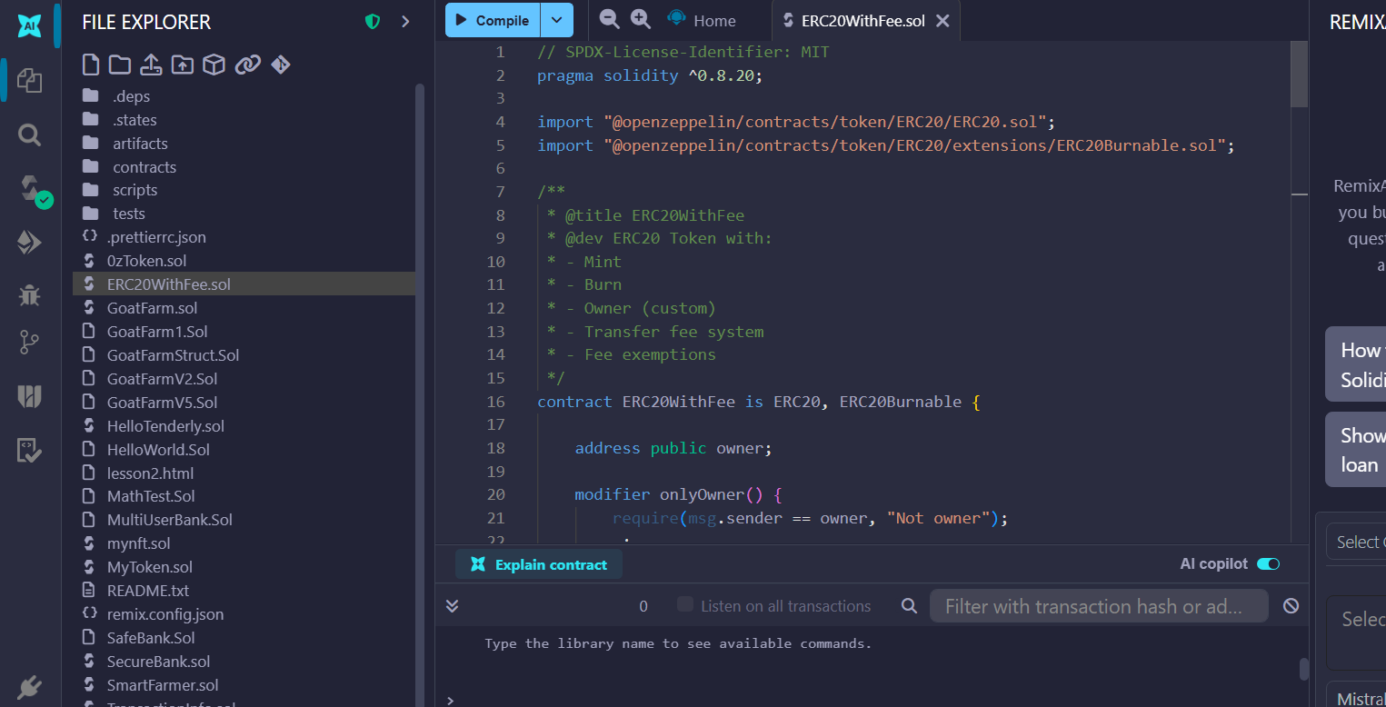Screen dimensions: 1386x707
Task: Expand the contracts folder
Action: pyautogui.click(x=144, y=167)
